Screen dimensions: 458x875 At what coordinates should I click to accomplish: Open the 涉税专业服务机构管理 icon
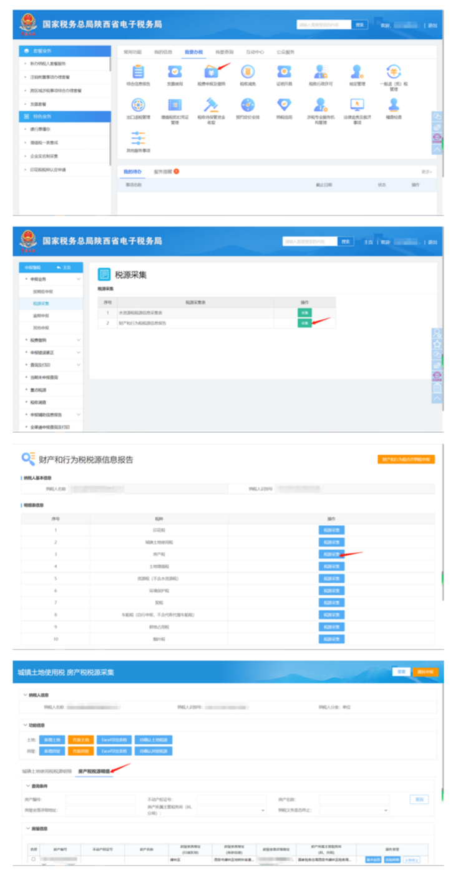(x=321, y=106)
